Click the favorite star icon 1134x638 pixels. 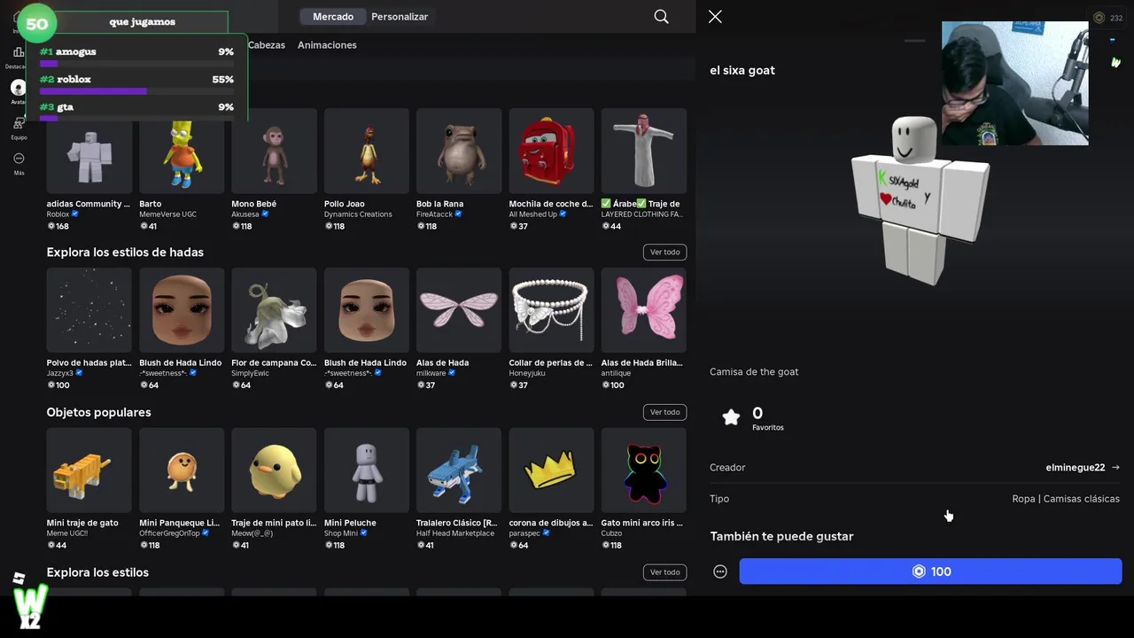pos(731,417)
